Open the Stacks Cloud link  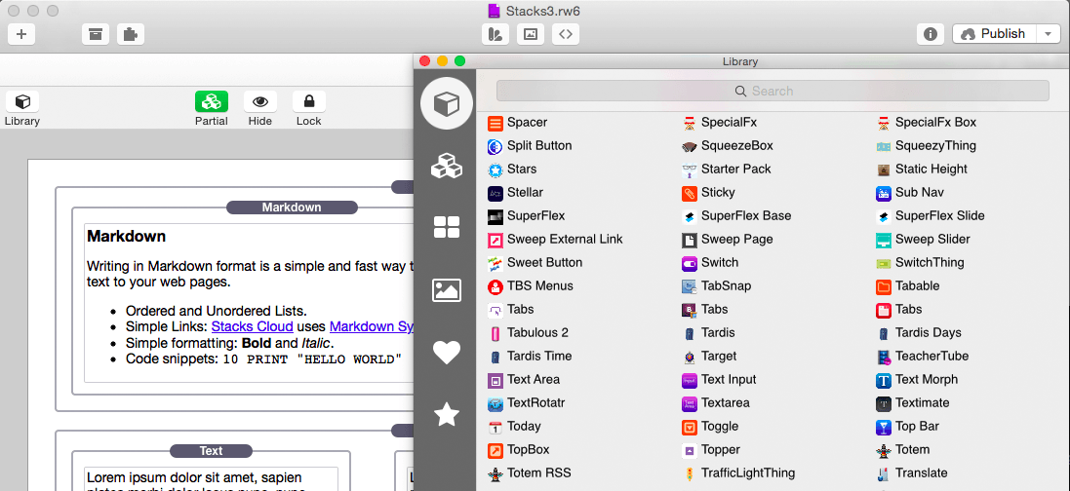pyautogui.click(x=253, y=326)
